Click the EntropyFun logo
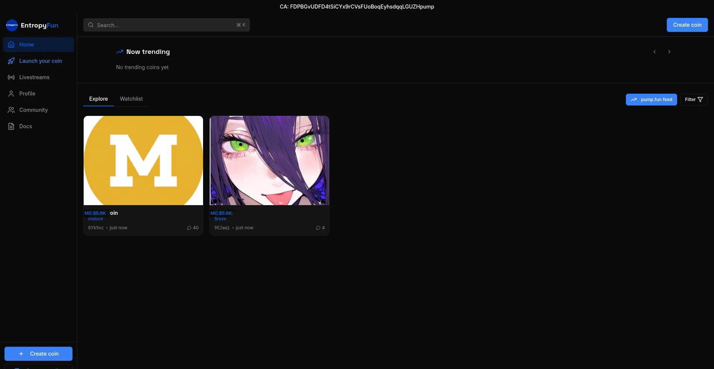 tap(32, 25)
